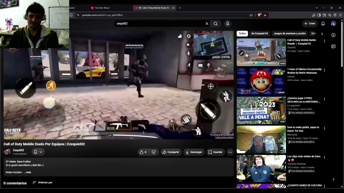The image size is (344, 193).
Task: Show the browser sidebar panel
Action: (319, 15)
